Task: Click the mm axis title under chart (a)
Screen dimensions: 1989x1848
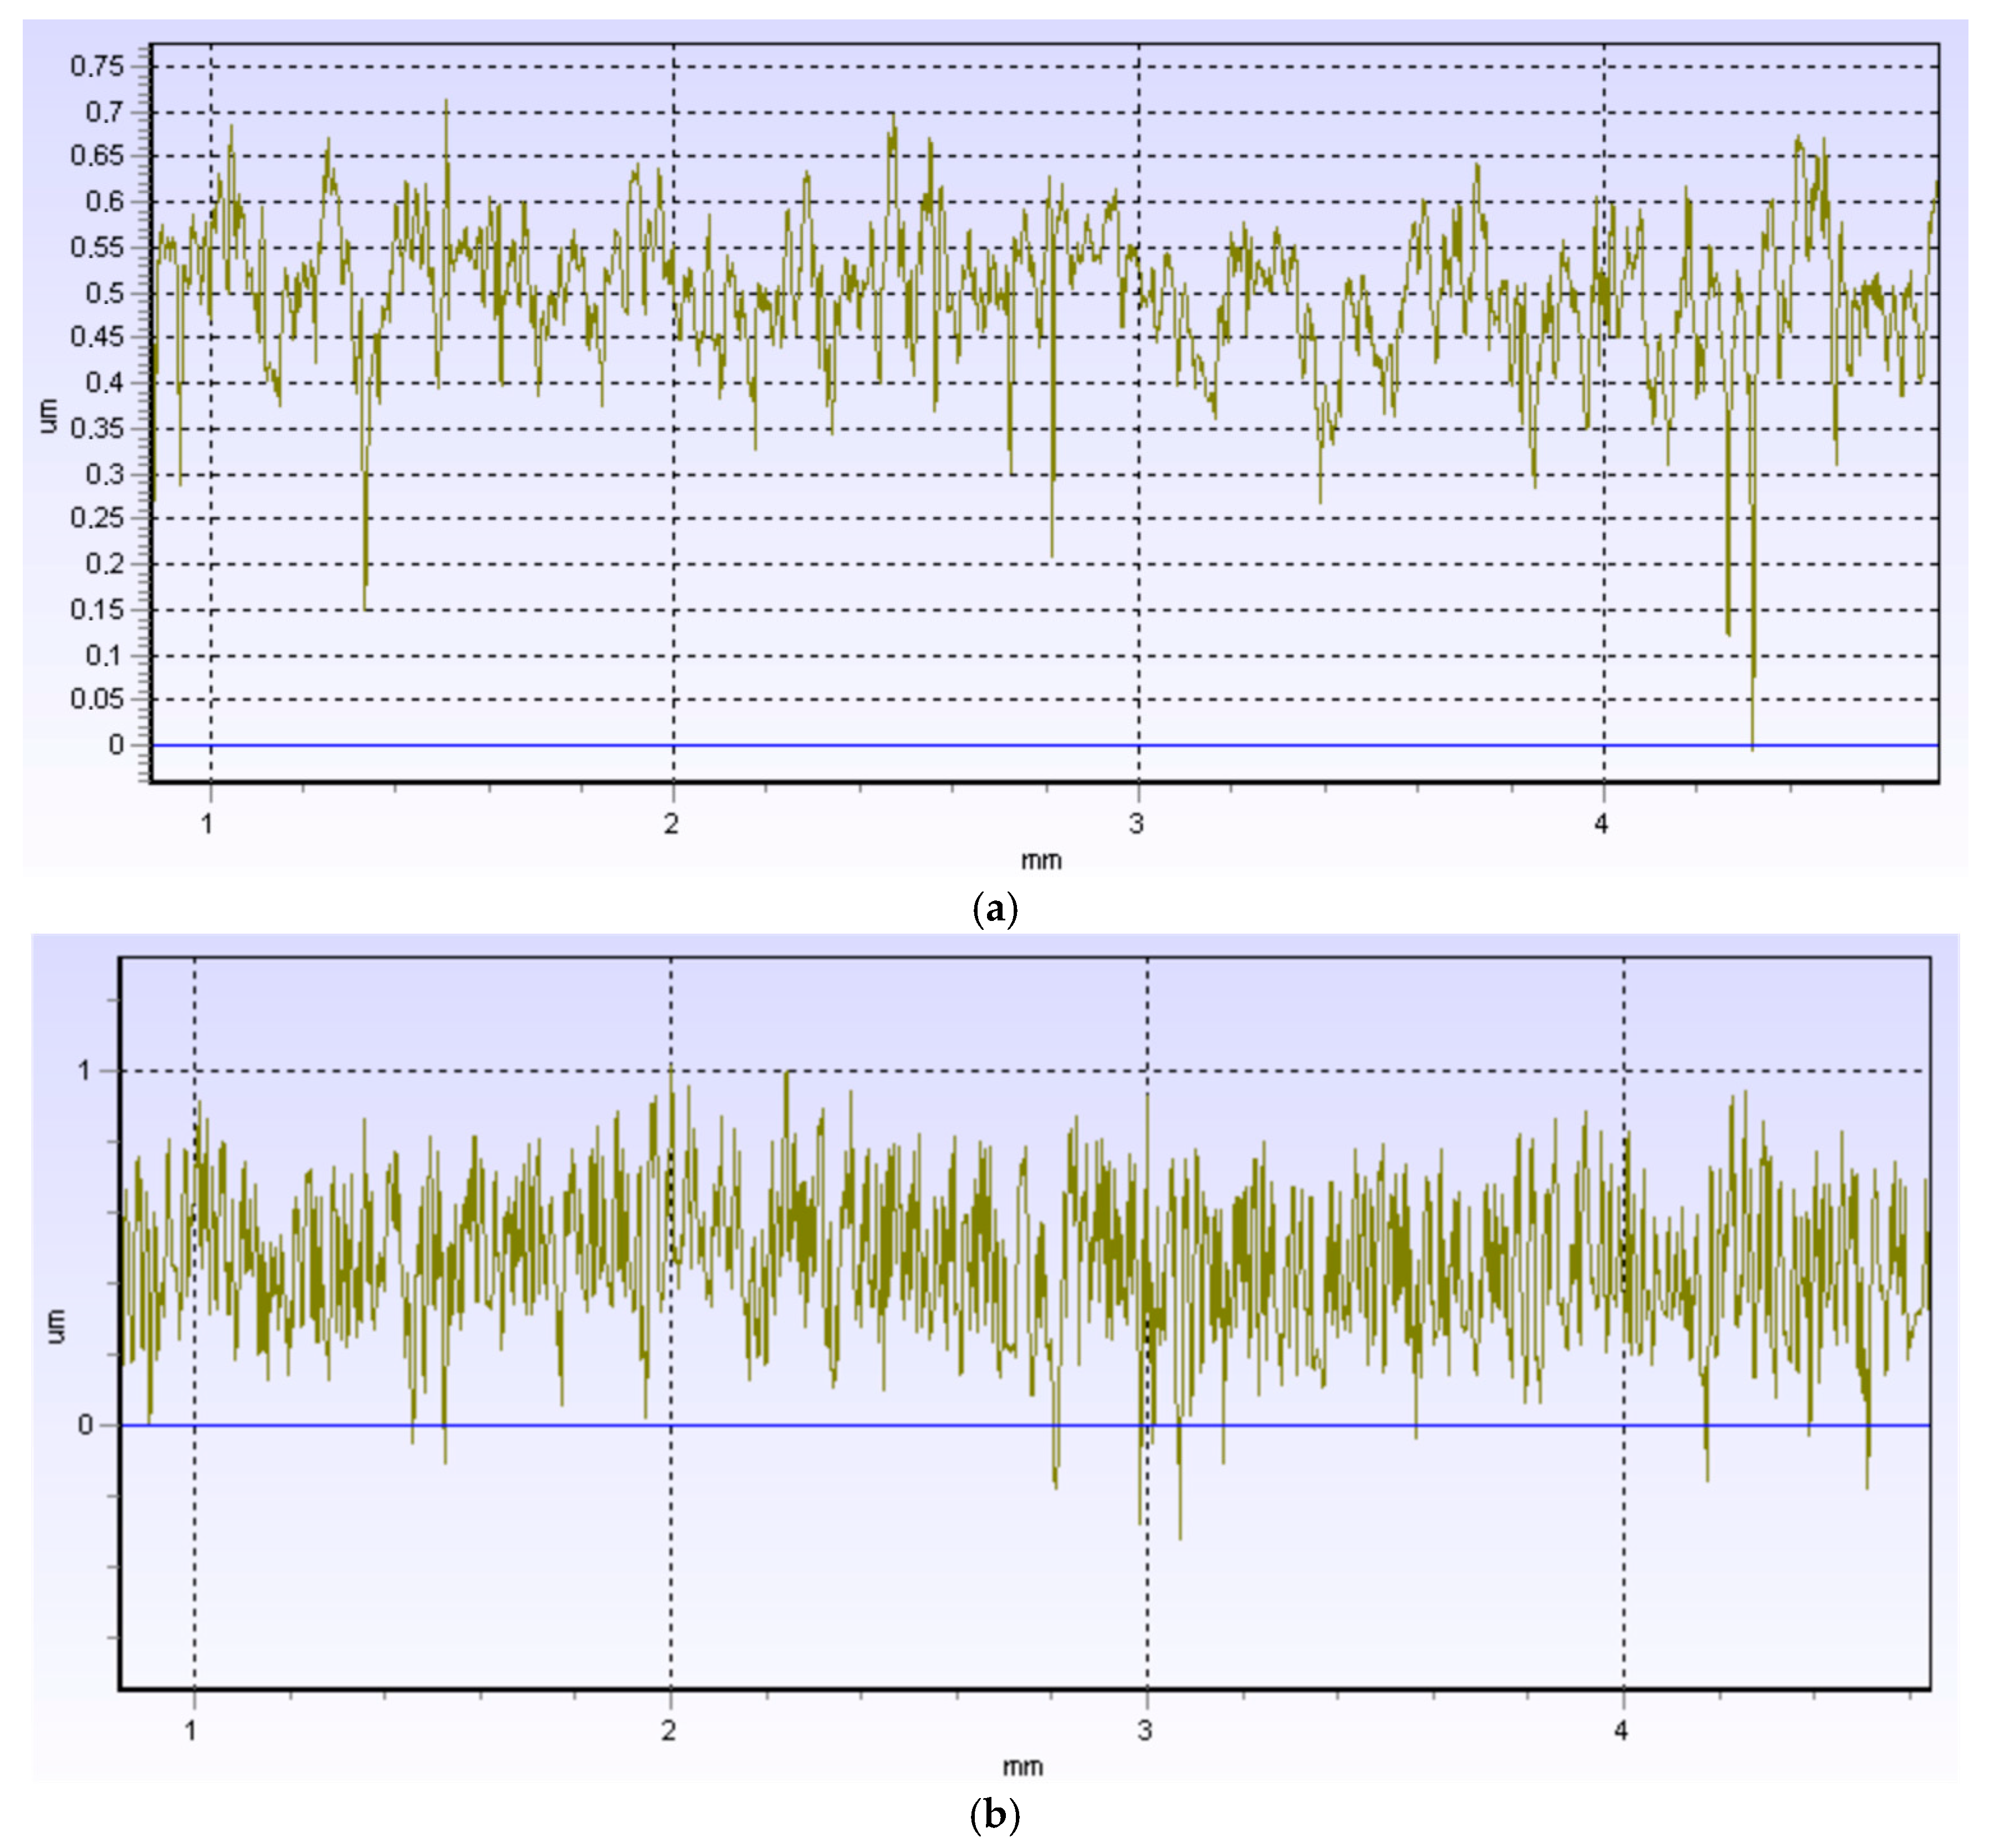Action: tap(1041, 860)
